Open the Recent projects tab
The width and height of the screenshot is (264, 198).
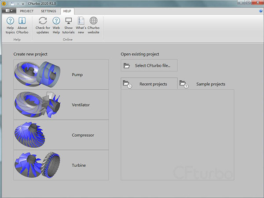149,84
